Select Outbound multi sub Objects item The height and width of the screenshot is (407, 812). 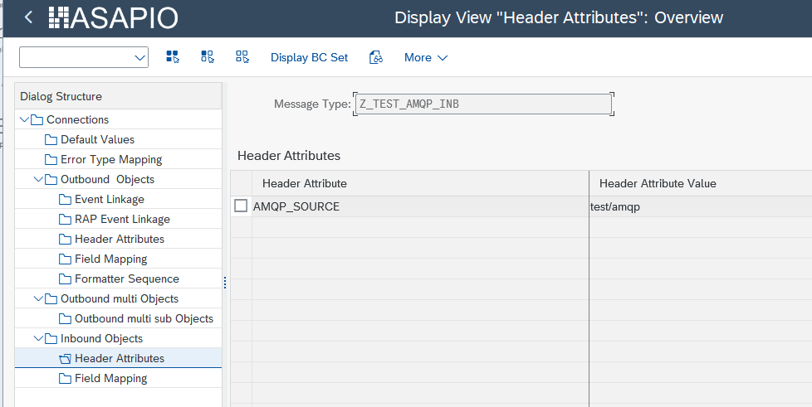pos(144,318)
